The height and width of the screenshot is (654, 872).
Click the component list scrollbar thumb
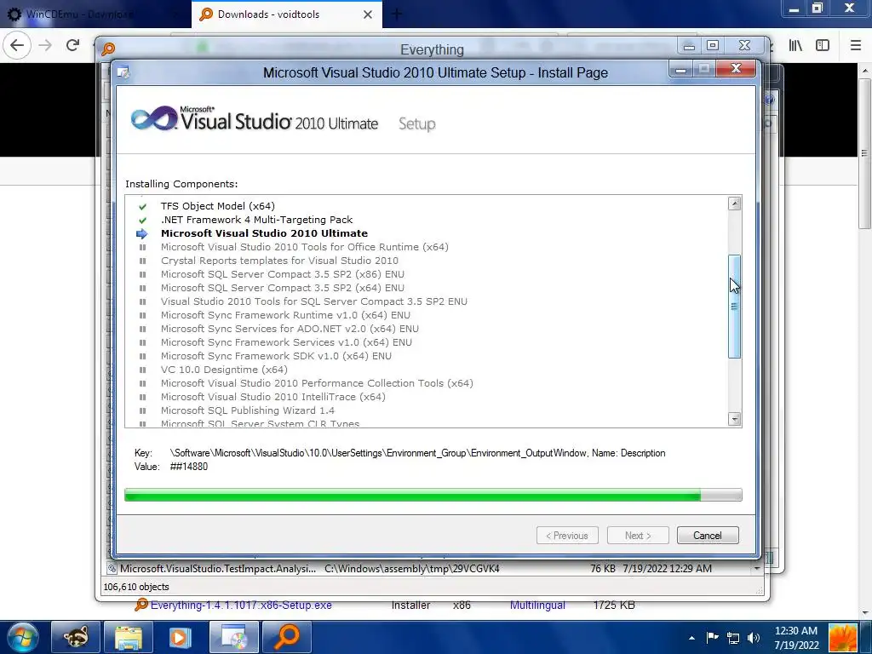pos(734,307)
